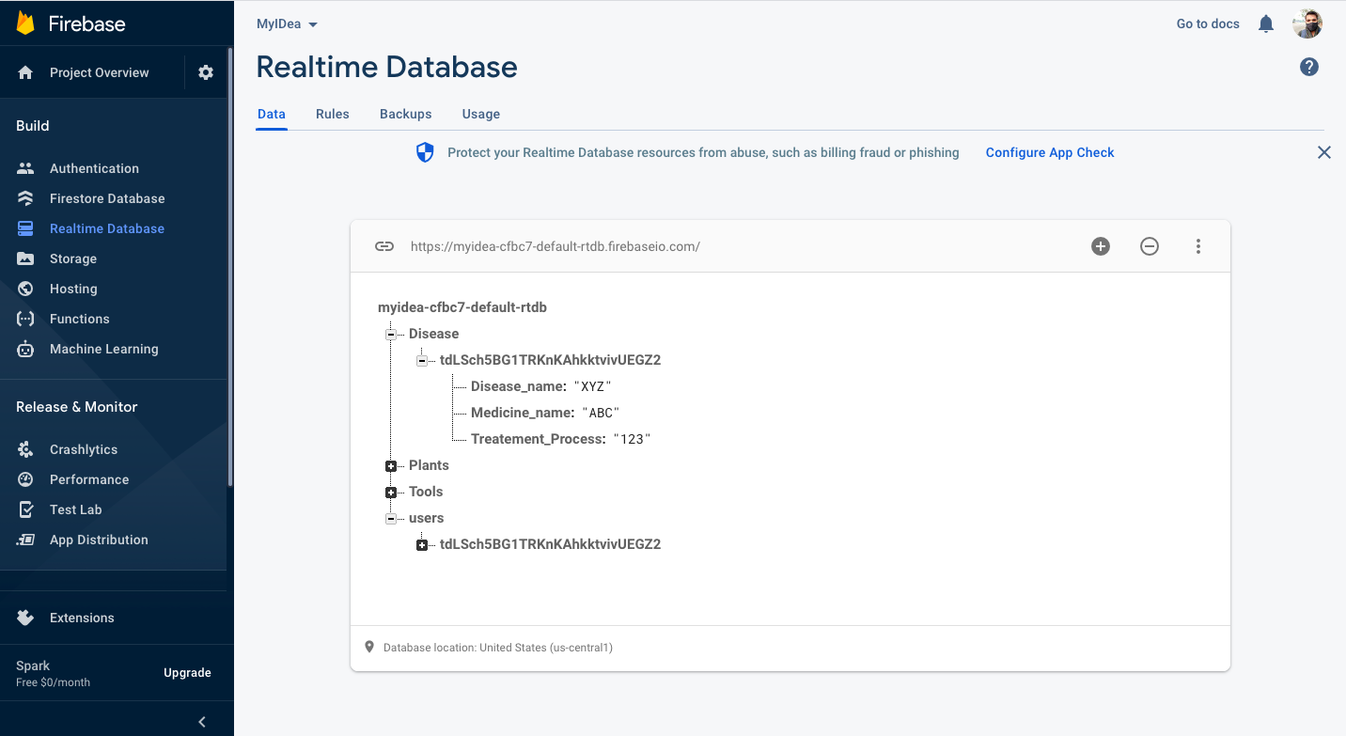The height and width of the screenshot is (736, 1346).
Task: Open the user account avatar
Action: coord(1307,23)
